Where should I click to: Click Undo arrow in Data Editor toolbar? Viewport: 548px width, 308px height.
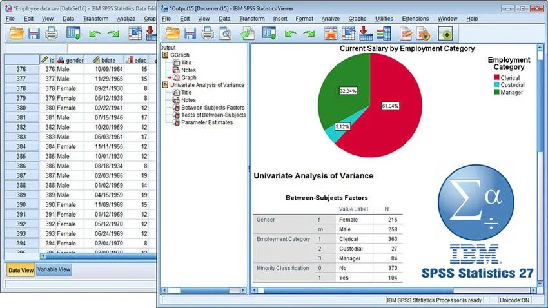click(95, 34)
